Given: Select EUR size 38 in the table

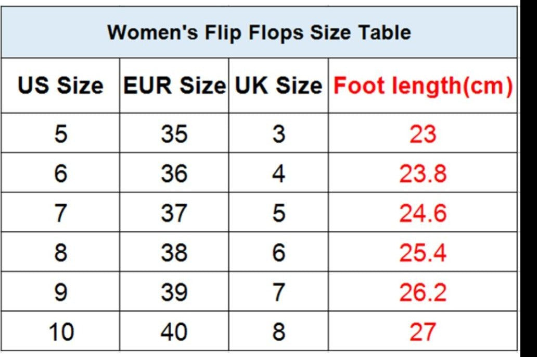Looking at the screenshot, I should click(x=174, y=253).
